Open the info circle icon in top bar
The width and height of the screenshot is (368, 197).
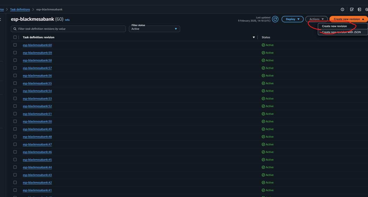(x=342, y=10)
